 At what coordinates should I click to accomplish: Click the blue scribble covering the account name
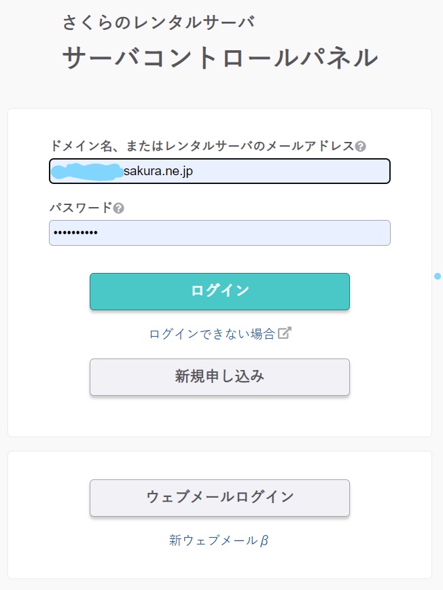pyautogui.click(x=87, y=171)
